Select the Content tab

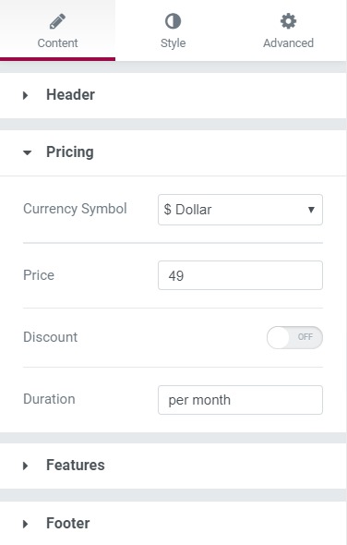[x=57, y=30]
